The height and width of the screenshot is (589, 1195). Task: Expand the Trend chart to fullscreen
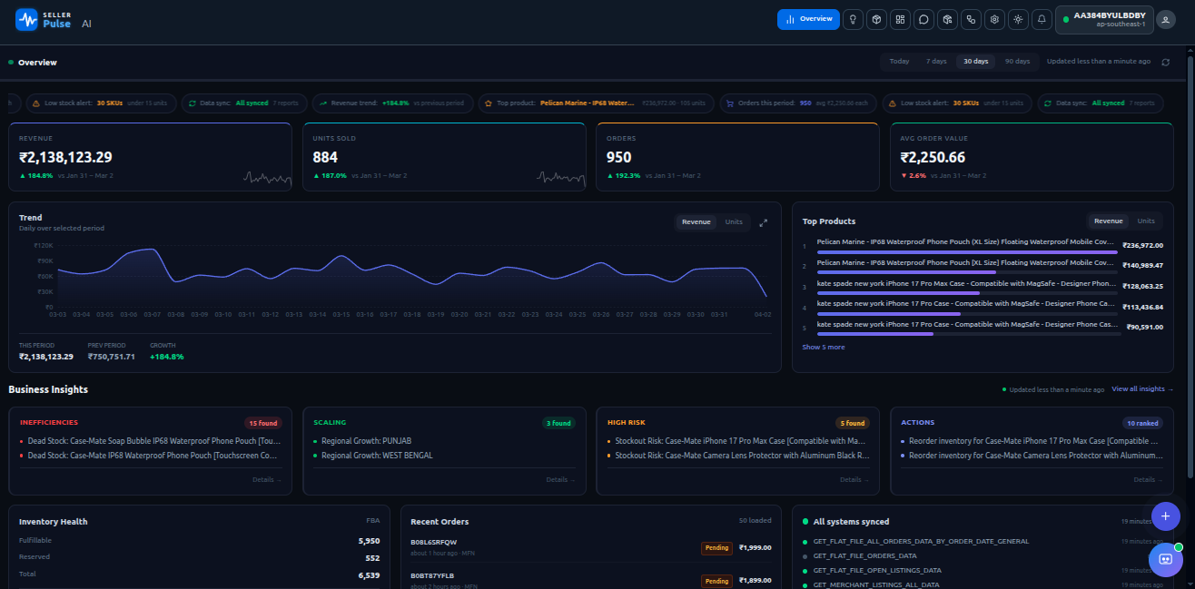(x=764, y=222)
